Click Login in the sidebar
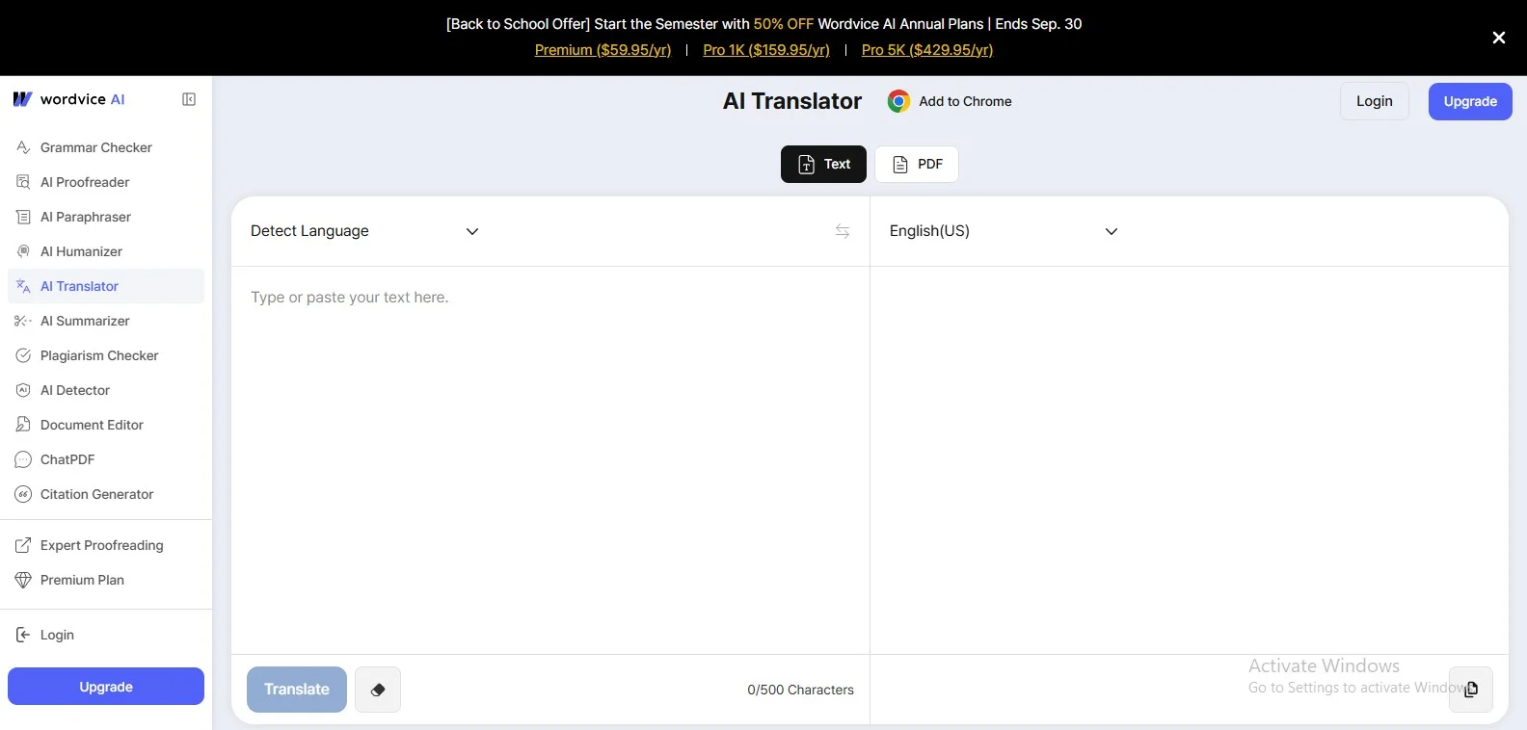This screenshot has width=1527, height=730. pos(106,635)
